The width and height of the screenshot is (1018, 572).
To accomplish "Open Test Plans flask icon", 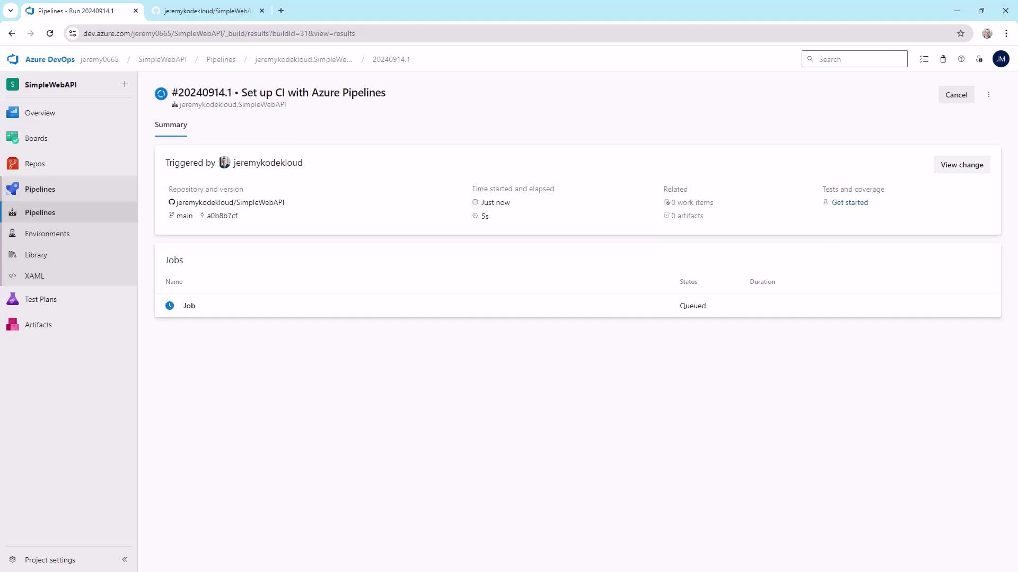I will tap(13, 299).
